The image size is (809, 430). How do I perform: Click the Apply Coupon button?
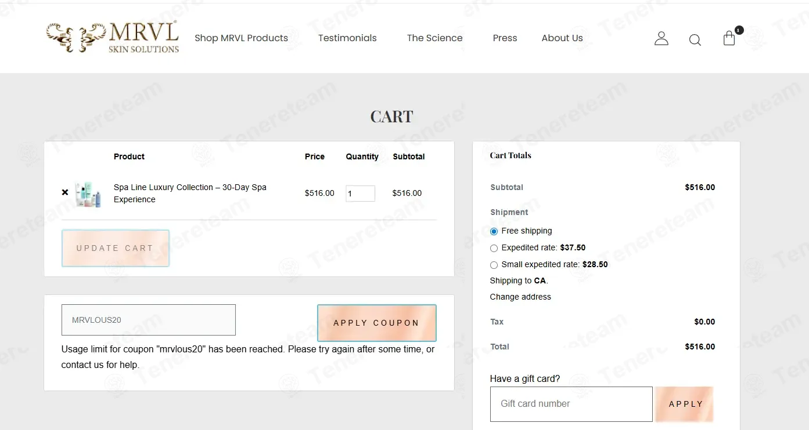tap(376, 323)
